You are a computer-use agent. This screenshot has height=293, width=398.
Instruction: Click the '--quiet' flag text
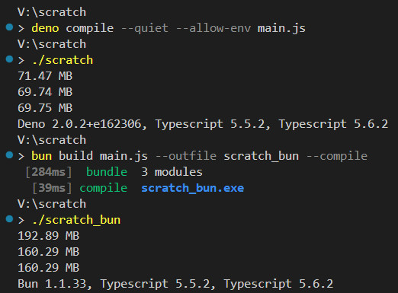click(144, 28)
